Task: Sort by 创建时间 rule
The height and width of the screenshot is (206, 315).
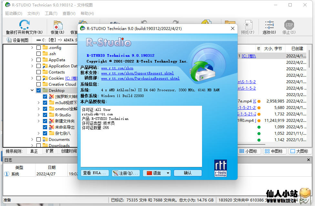Action: (69, 151)
